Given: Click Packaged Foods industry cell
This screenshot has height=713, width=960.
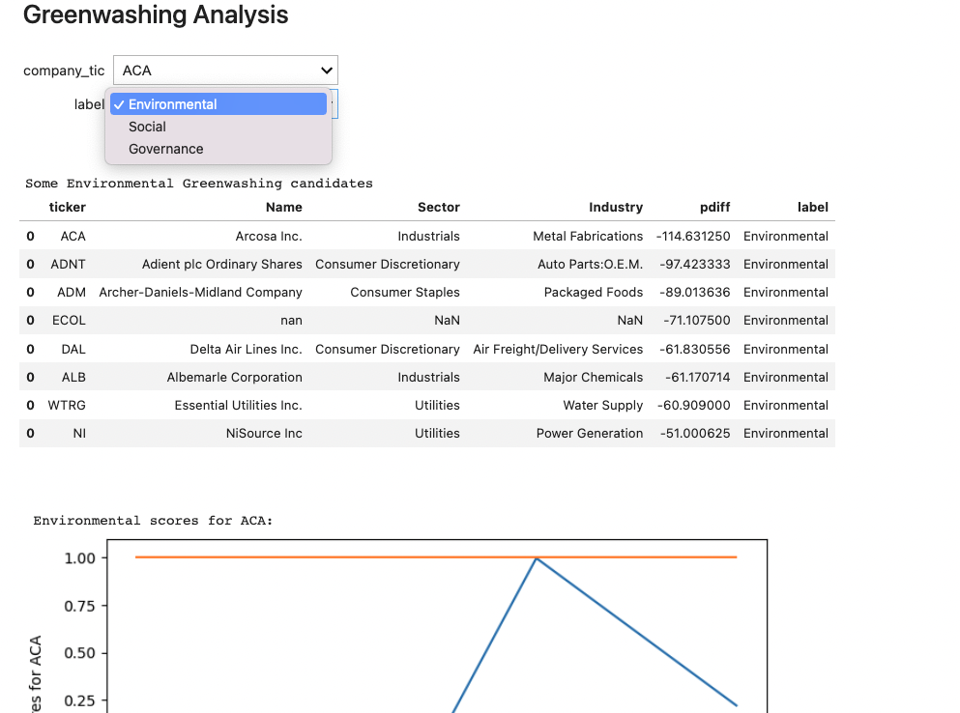Looking at the screenshot, I should click(x=594, y=293).
